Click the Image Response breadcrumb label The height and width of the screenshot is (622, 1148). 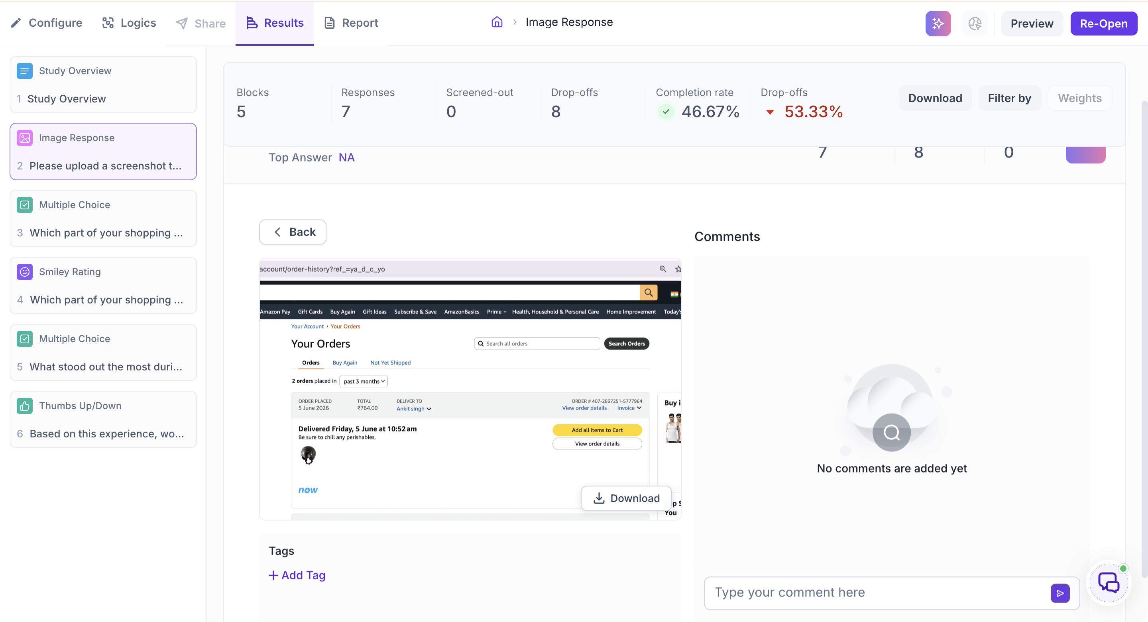569,22
